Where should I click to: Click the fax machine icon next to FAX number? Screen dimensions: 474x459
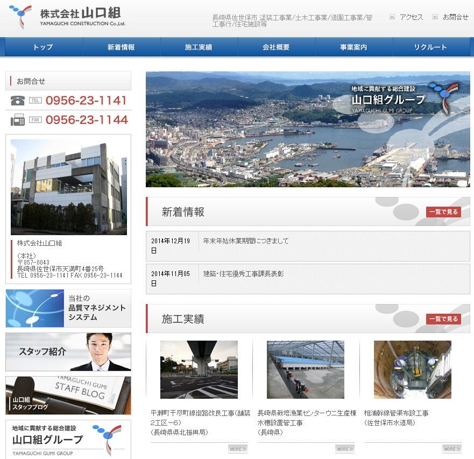[18, 120]
